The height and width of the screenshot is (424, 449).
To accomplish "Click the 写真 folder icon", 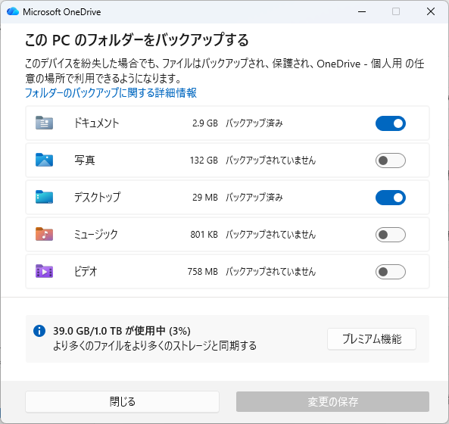I will (x=44, y=160).
